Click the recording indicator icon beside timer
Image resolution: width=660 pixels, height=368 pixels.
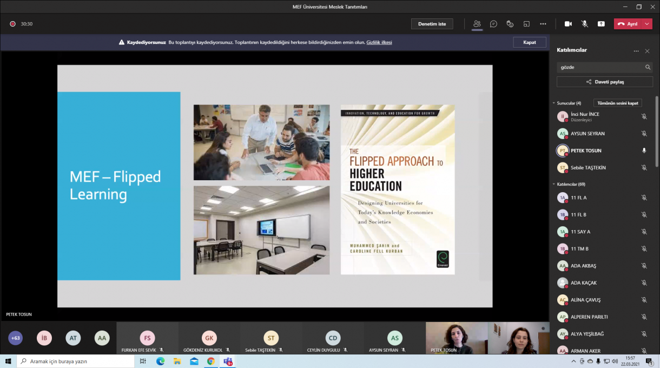pyautogui.click(x=12, y=24)
